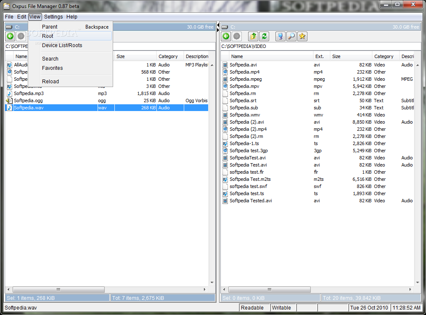Viewport: 426px width, 315px height.
Task: Open the Edit menu
Action: (21, 16)
